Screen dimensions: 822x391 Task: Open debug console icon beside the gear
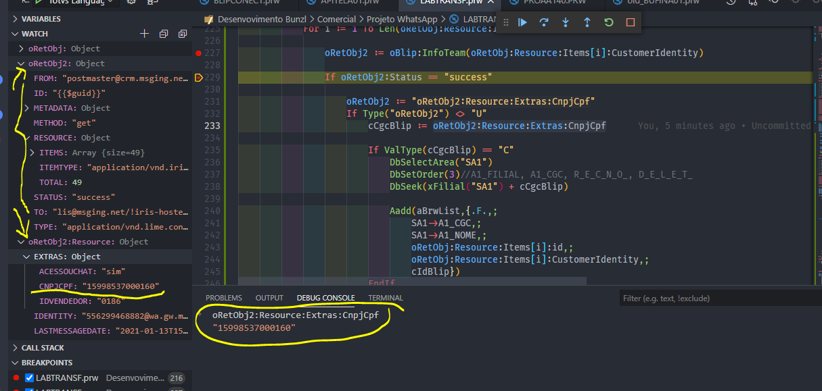click(154, 3)
